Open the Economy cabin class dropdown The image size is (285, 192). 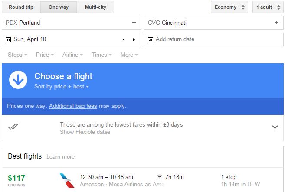point(229,7)
